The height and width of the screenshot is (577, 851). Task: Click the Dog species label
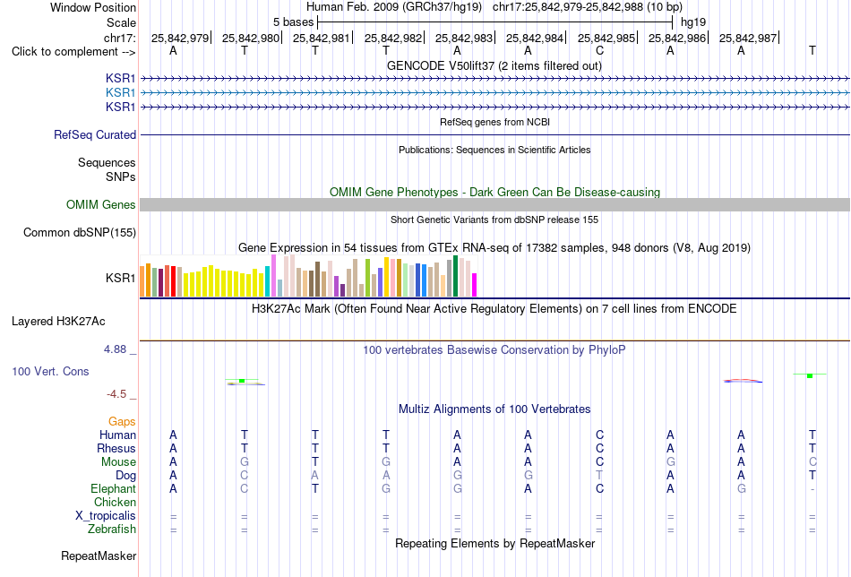click(125, 476)
